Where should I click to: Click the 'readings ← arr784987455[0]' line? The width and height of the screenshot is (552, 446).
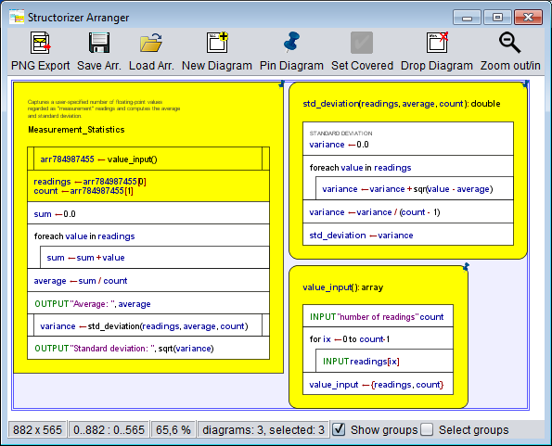click(90, 182)
